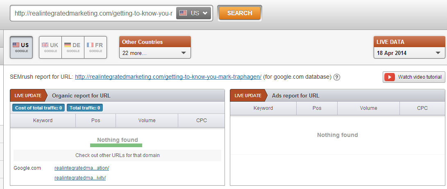Open the report URL hyperlink
The width and height of the screenshot is (447, 189).
pos(168,77)
